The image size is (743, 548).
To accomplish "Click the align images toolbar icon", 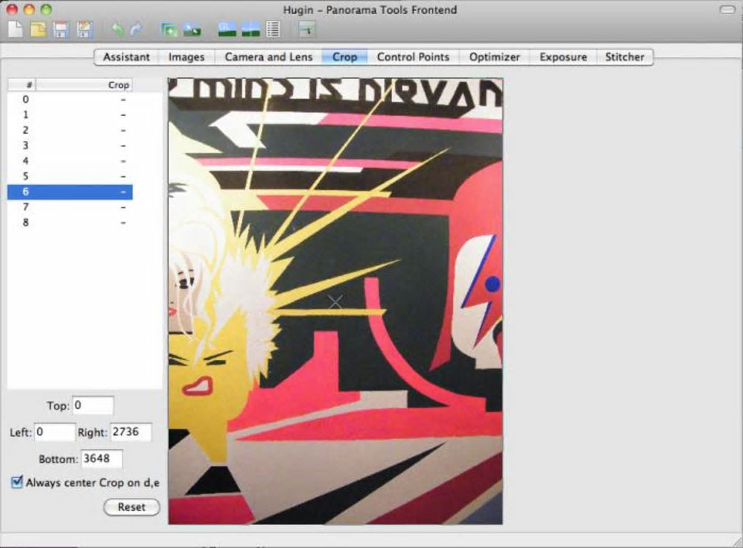I will click(x=192, y=29).
